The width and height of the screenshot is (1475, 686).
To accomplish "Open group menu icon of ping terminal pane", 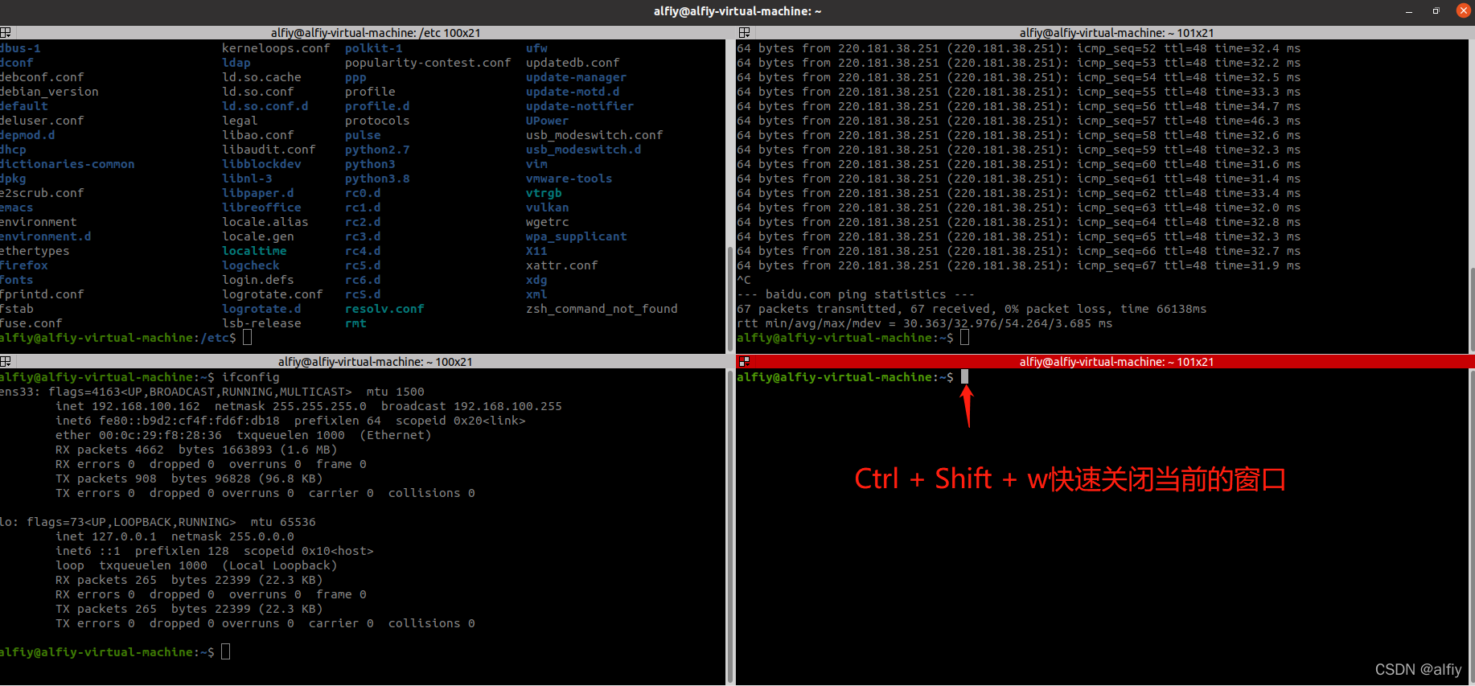I will 744,33.
